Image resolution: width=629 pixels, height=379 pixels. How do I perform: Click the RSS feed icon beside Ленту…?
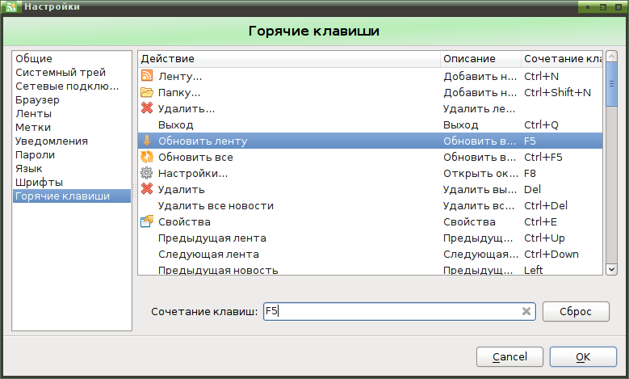pos(147,75)
